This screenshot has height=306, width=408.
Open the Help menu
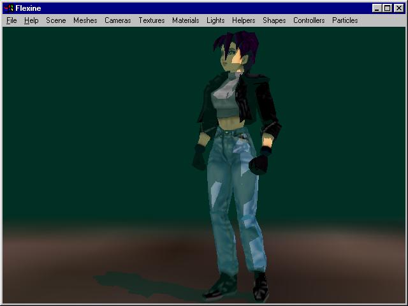[31, 20]
